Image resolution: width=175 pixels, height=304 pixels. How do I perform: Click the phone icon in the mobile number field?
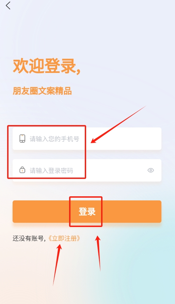coord(22,139)
